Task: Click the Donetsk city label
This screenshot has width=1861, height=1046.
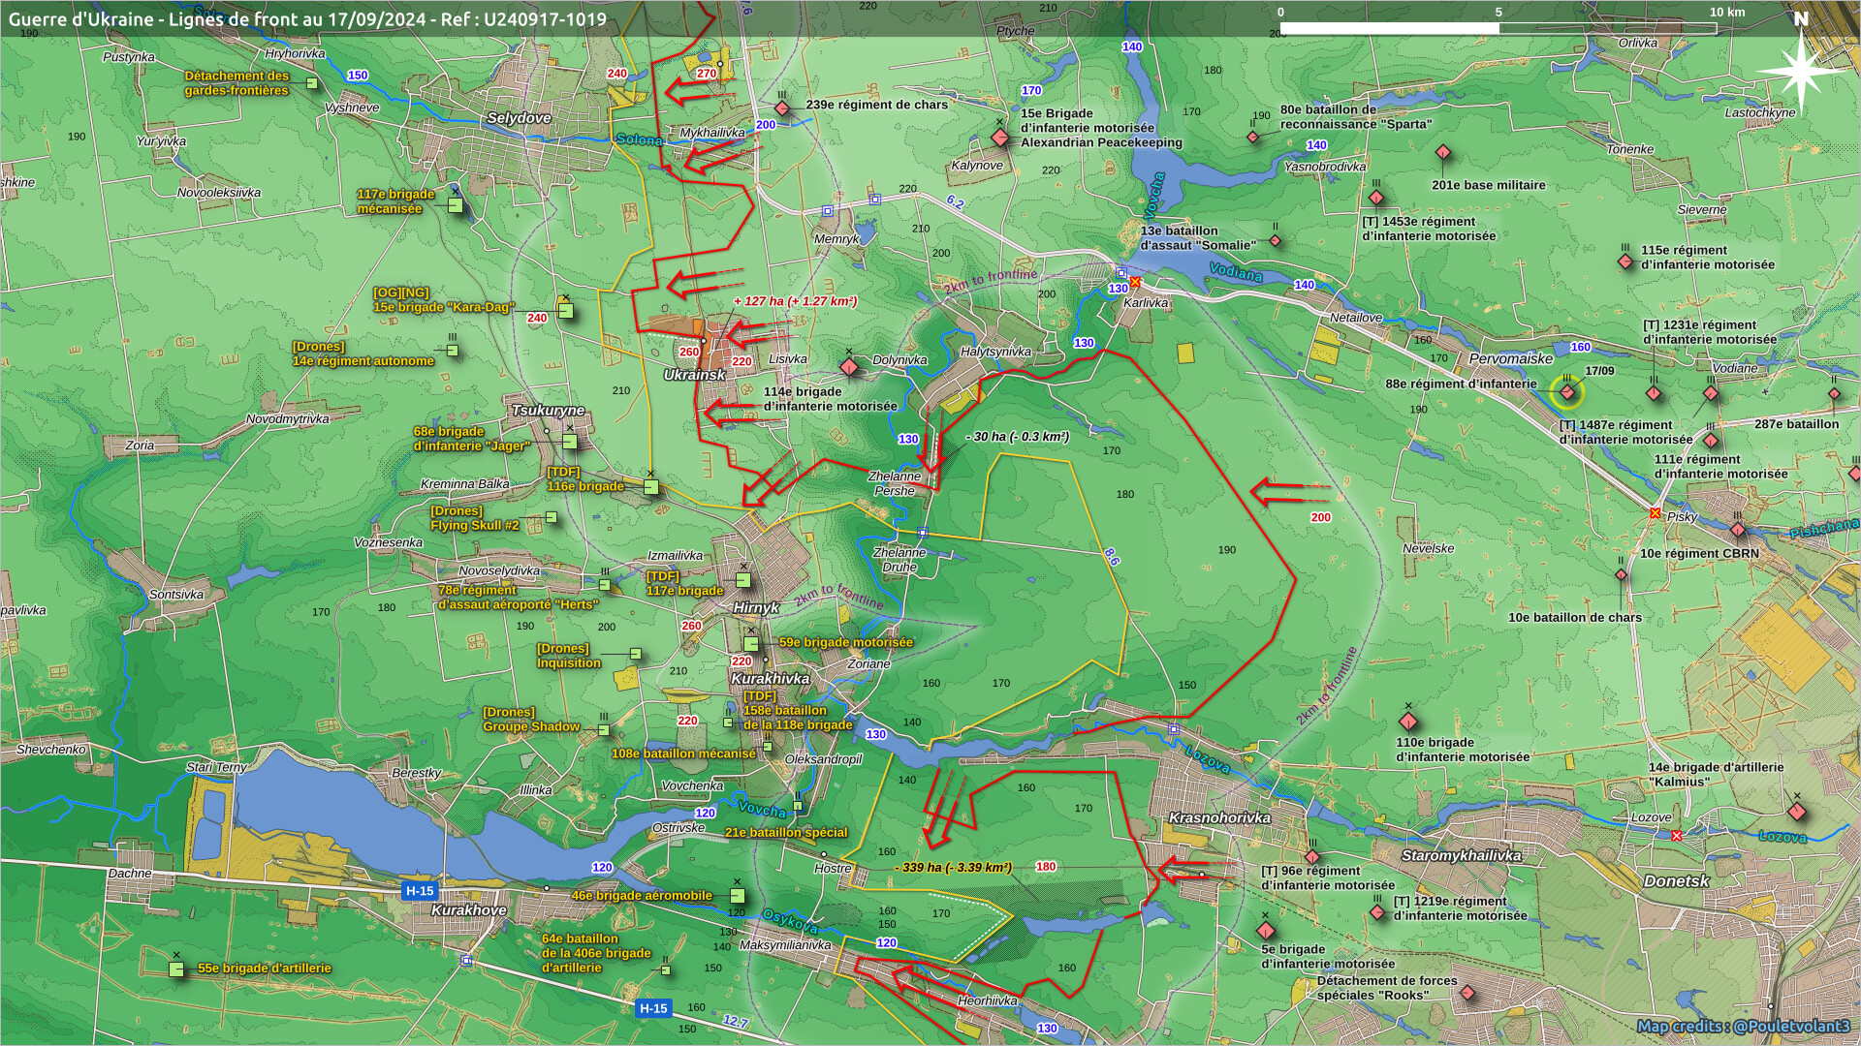Action: point(1677,881)
